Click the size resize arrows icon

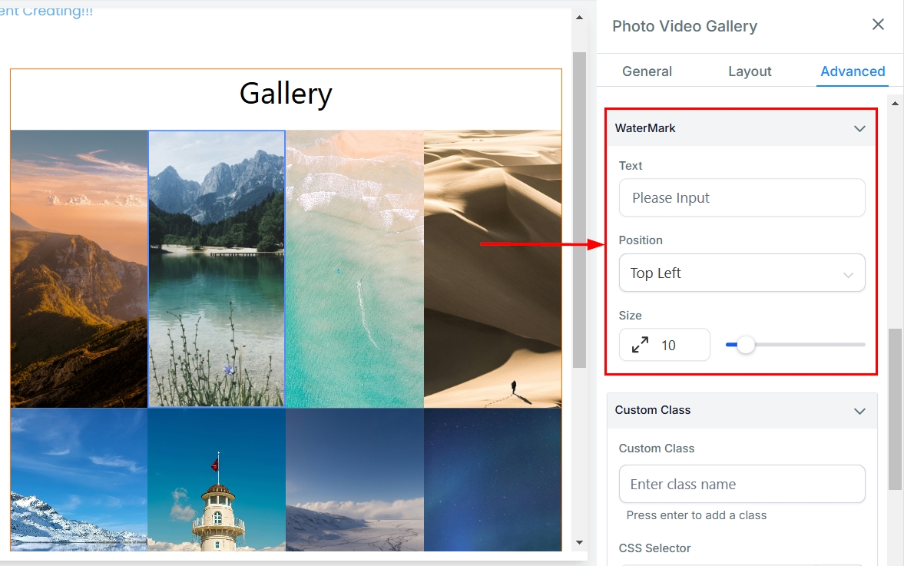(x=640, y=345)
